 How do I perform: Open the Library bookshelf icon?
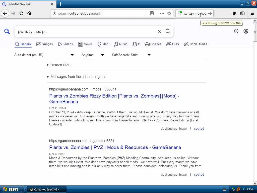(x=234, y=13)
